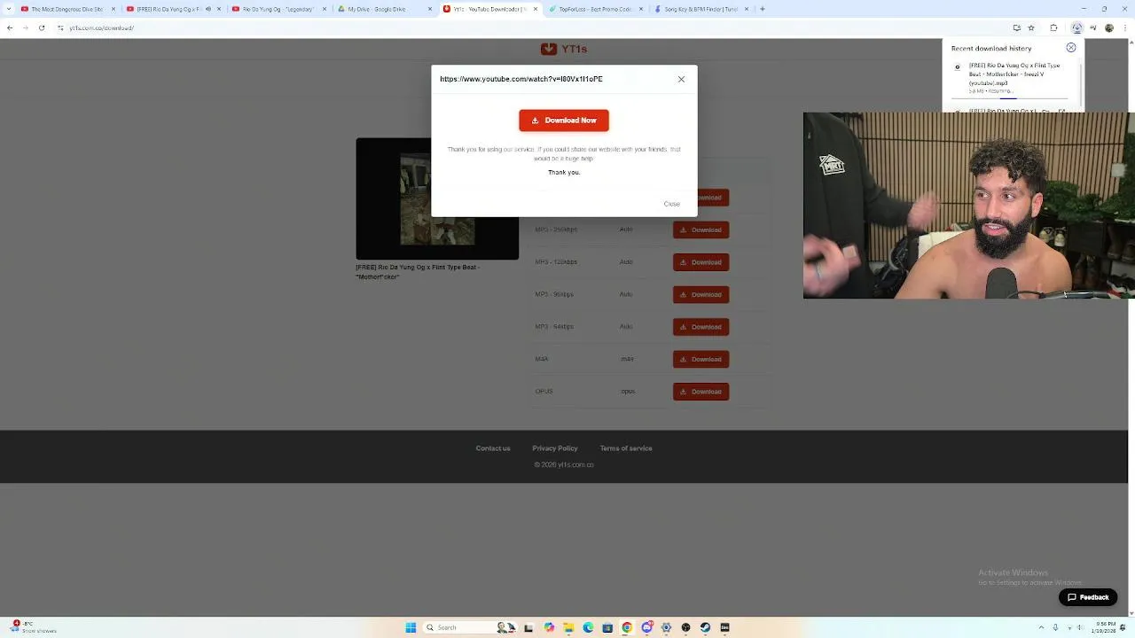
Task: Open Task View from the taskbar
Action: click(x=528, y=627)
